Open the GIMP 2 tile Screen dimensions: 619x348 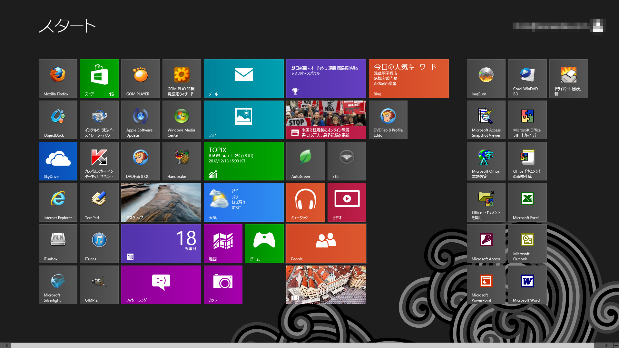[x=99, y=285]
